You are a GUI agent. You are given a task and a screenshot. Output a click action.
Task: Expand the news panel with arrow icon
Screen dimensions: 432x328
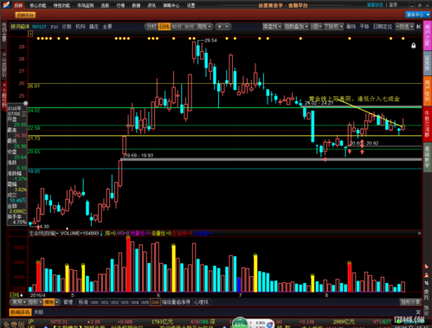418,312
